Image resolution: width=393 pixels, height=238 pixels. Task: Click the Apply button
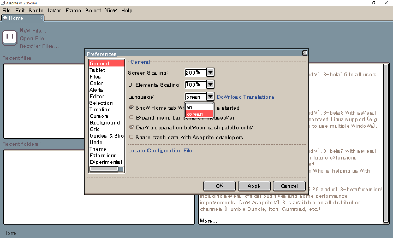coord(254,186)
